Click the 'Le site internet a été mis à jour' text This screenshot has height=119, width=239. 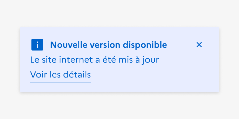95,60
